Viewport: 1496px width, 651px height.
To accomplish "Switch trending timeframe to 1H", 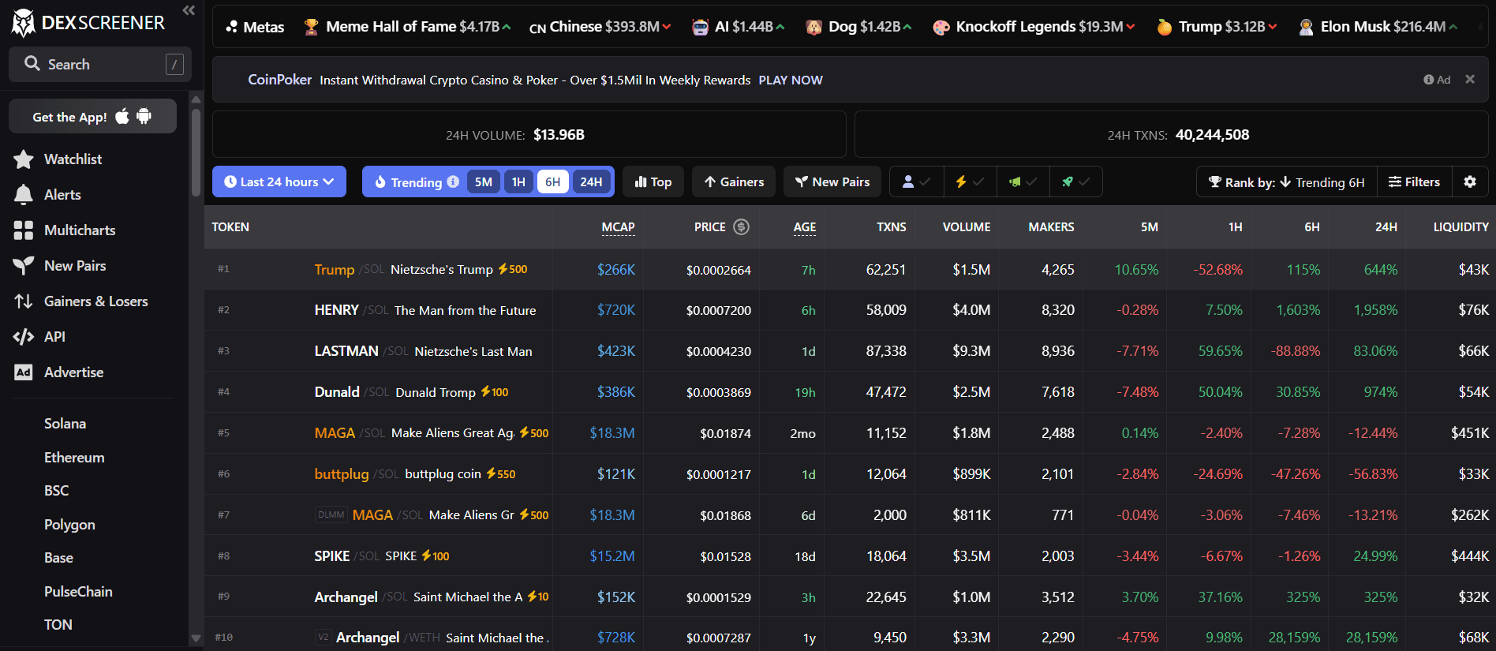I will tap(518, 181).
